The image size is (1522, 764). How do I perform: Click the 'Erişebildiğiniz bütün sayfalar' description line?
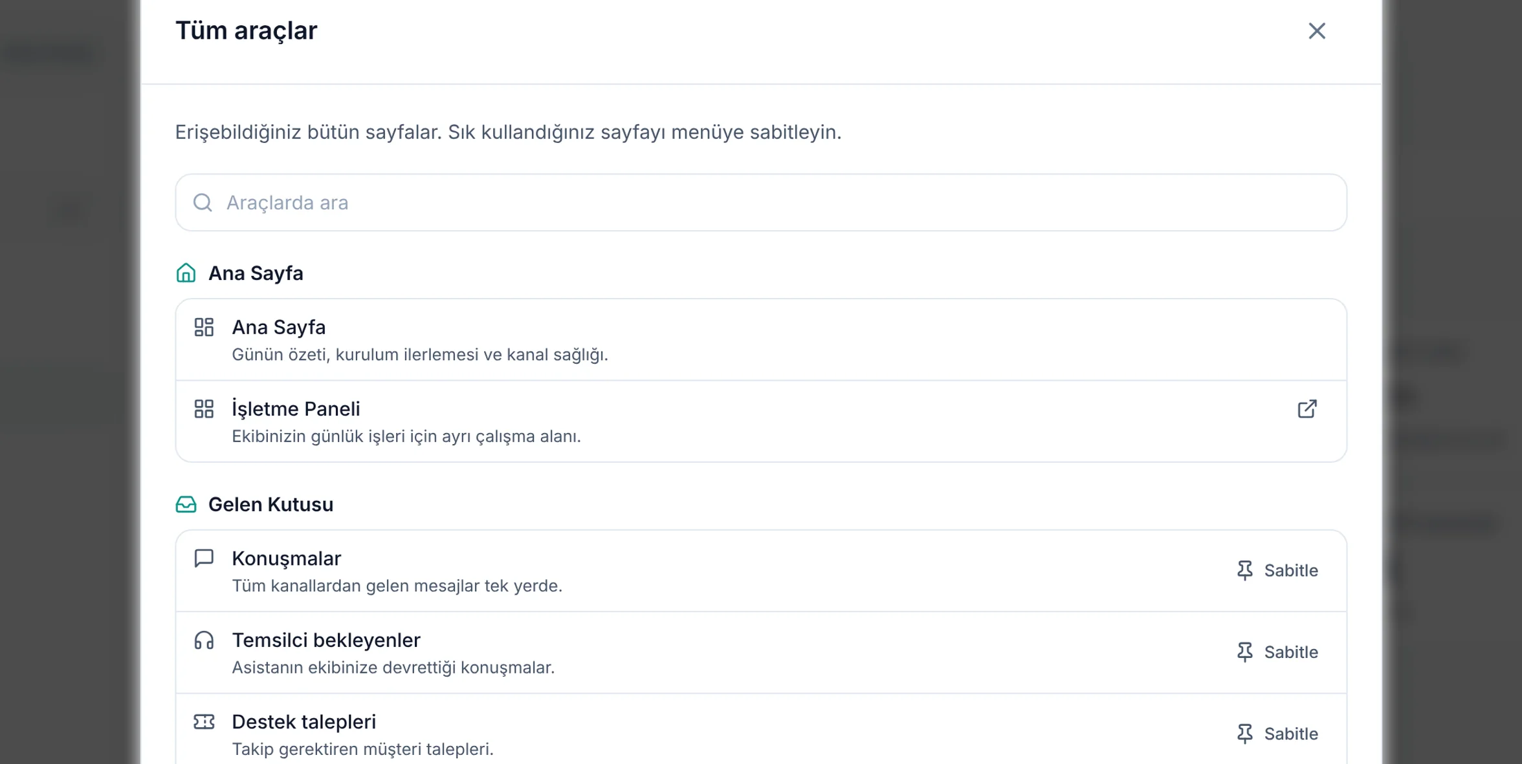tap(508, 132)
